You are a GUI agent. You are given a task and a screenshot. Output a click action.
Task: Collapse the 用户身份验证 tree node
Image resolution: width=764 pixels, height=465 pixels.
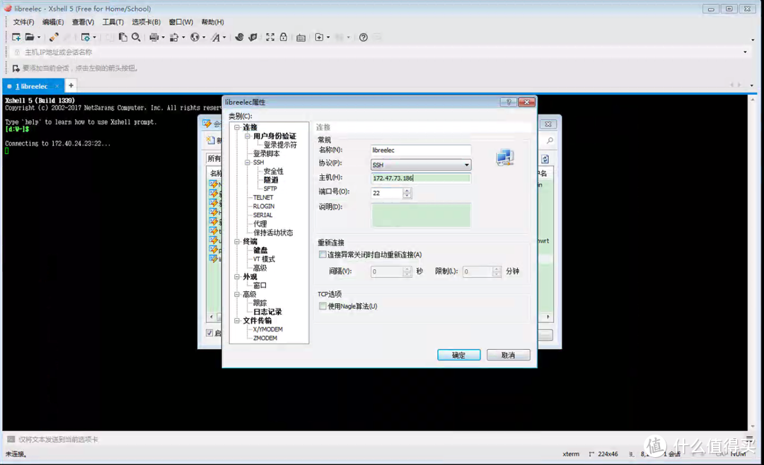click(248, 136)
